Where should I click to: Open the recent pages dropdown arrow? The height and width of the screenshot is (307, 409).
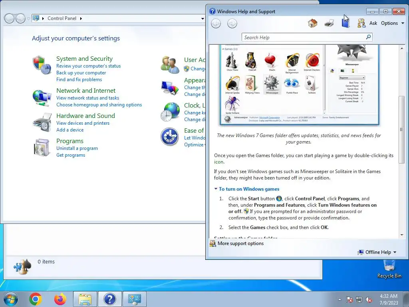click(x=28, y=19)
